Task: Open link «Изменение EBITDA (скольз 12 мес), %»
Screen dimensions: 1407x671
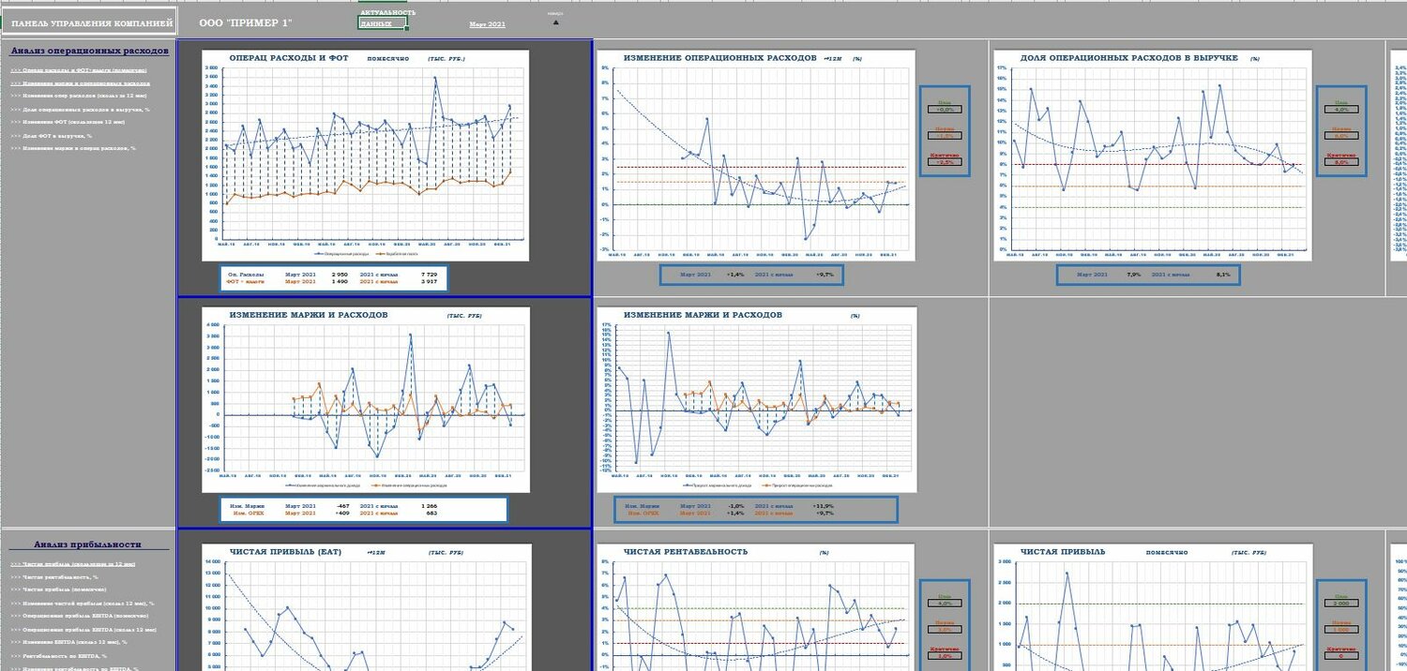Action: coord(68,642)
